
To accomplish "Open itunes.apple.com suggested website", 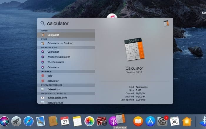I will [66, 98].
